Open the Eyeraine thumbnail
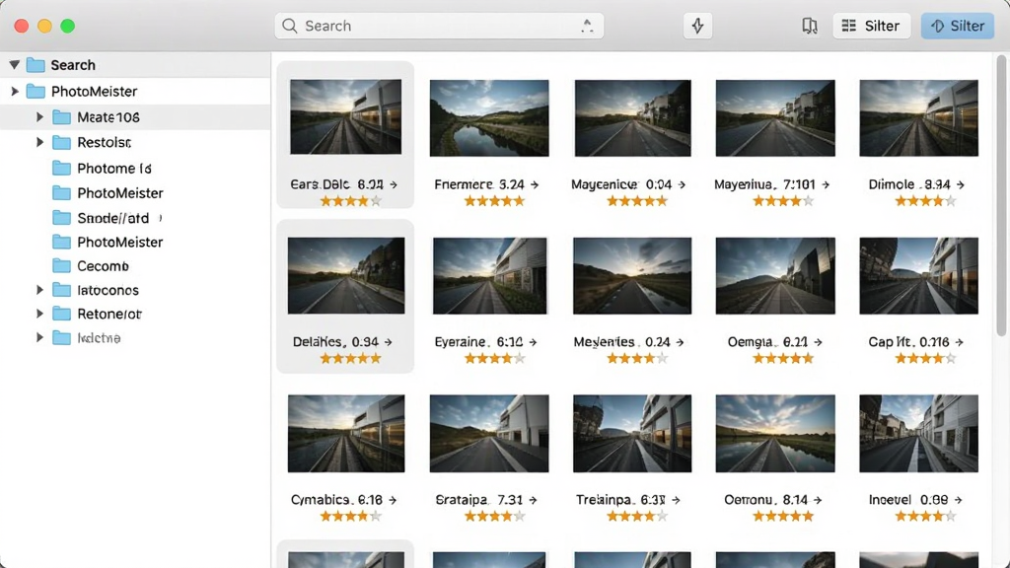Image resolution: width=1010 pixels, height=568 pixels. point(489,276)
